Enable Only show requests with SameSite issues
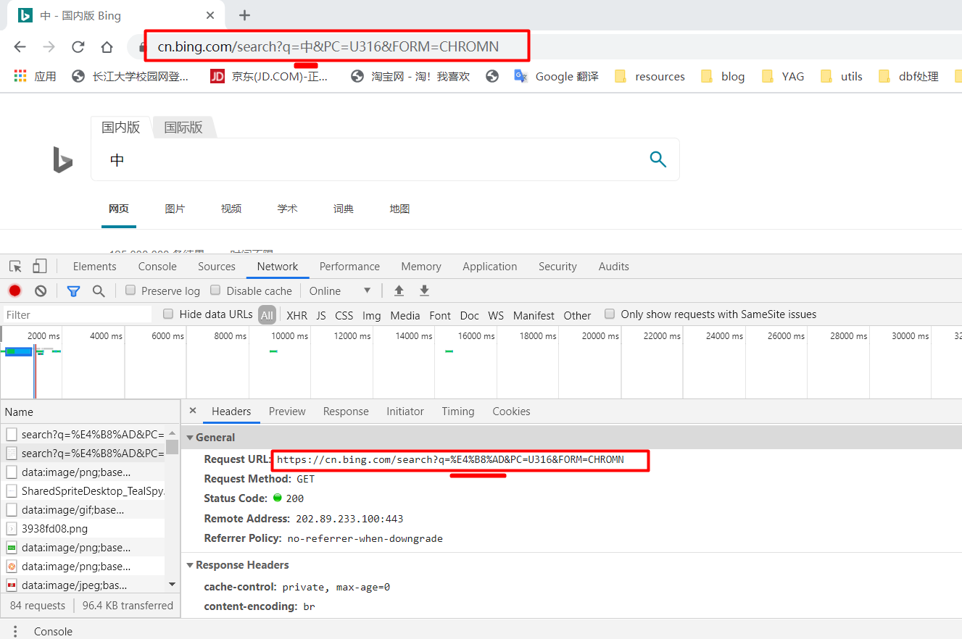962x639 pixels. click(610, 314)
